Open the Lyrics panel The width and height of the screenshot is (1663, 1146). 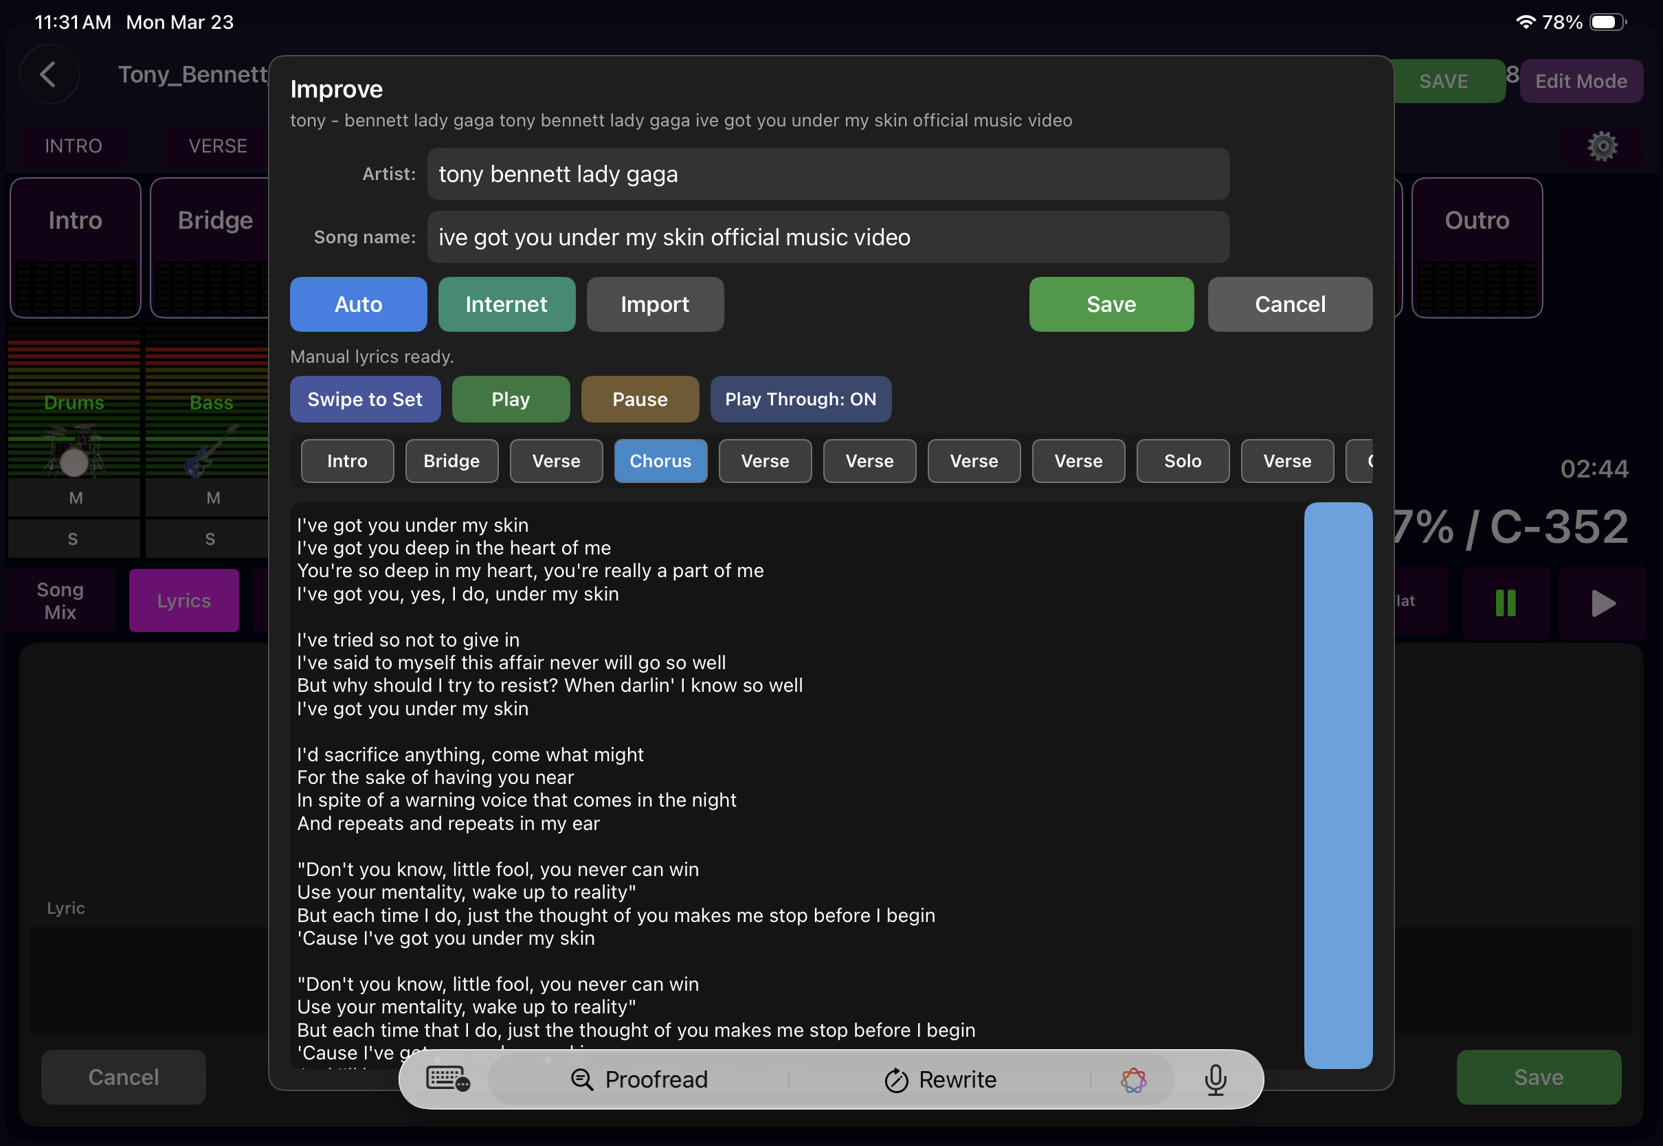point(183,600)
